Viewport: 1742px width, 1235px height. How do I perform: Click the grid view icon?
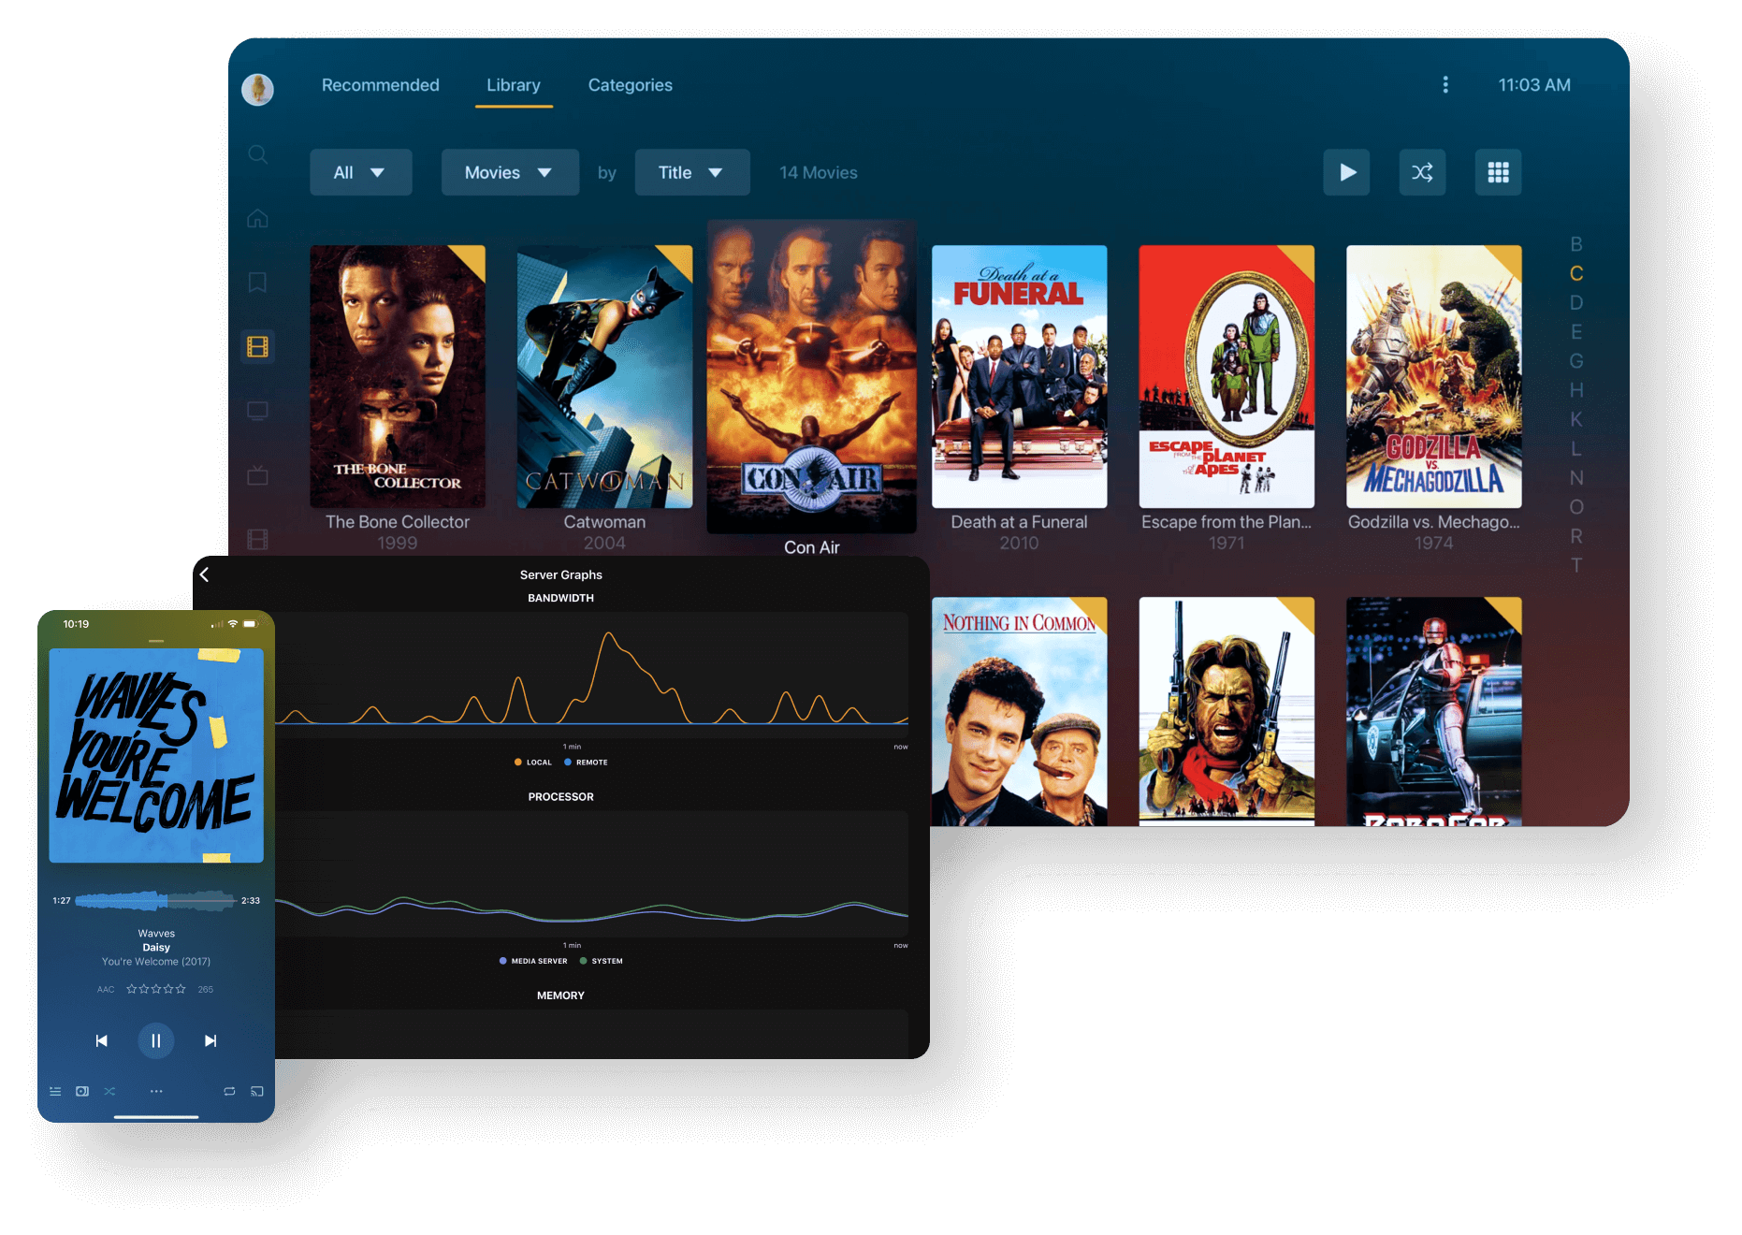pos(1498,172)
